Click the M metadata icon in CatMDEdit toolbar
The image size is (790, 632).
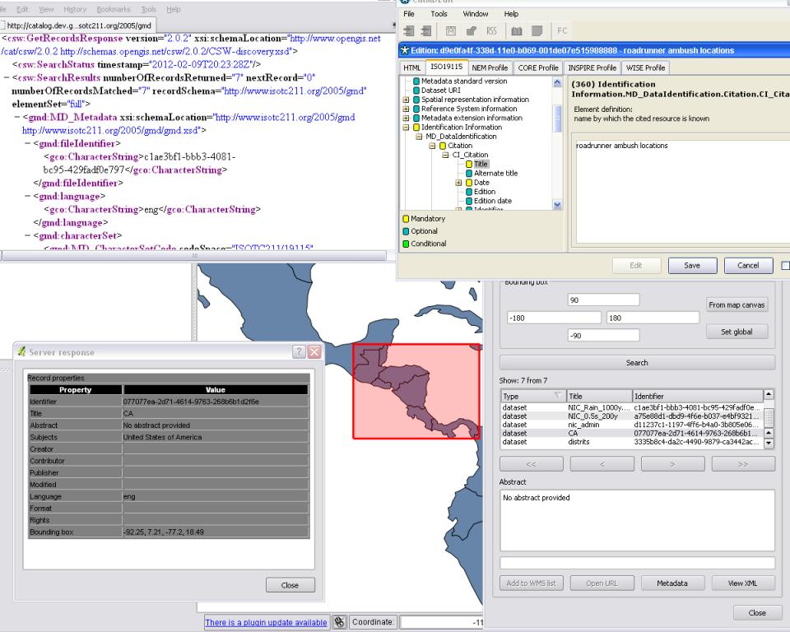coord(451,30)
